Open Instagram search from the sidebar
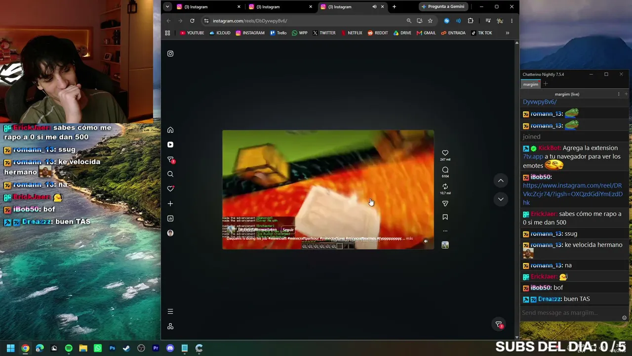 170,174
